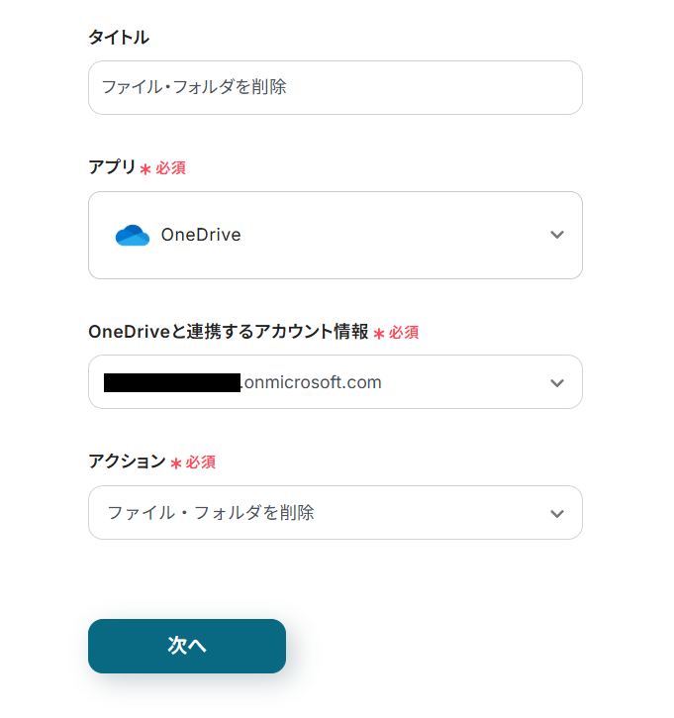Open the account selection dropdown arrow
The height and width of the screenshot is (718, 674).
coord(557,382)
